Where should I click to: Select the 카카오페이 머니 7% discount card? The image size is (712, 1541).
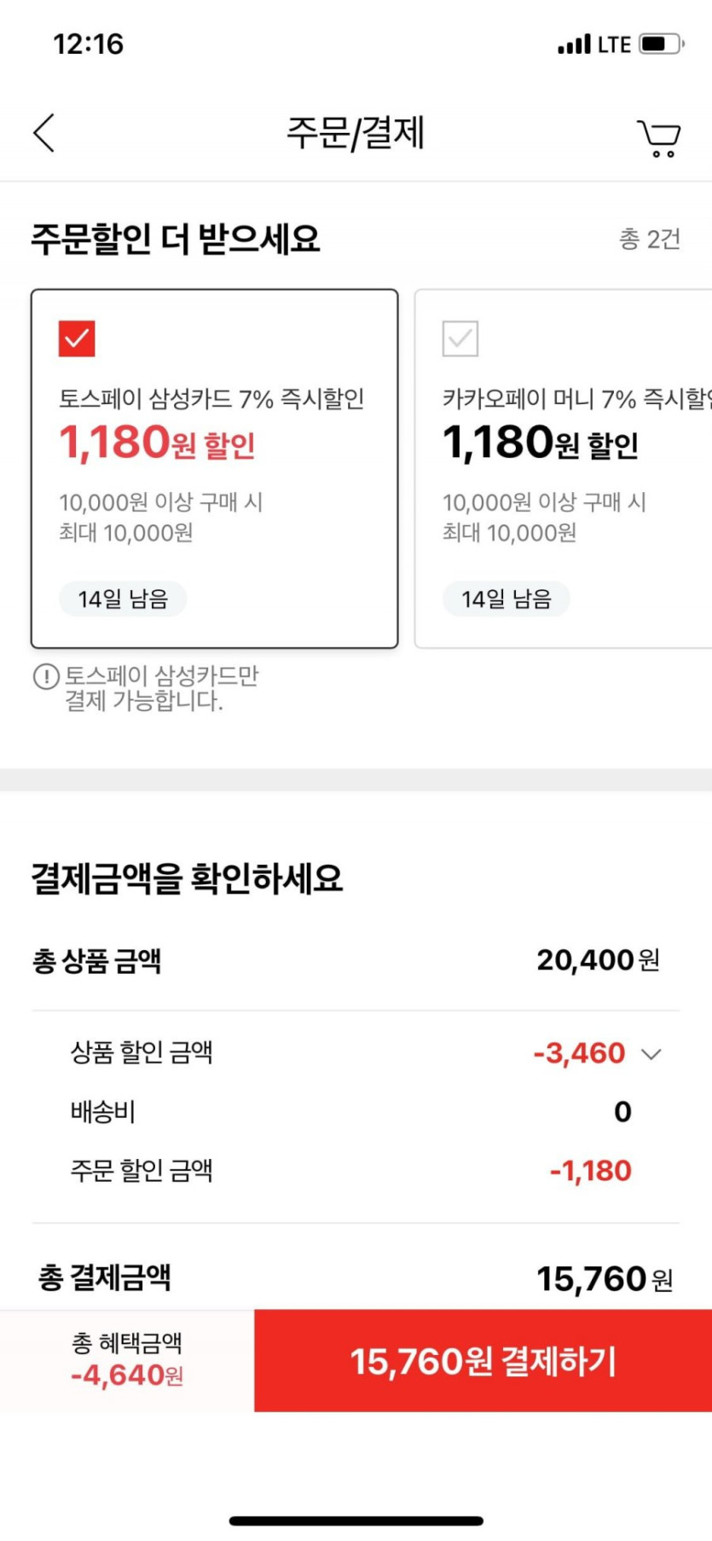point(563,469)
